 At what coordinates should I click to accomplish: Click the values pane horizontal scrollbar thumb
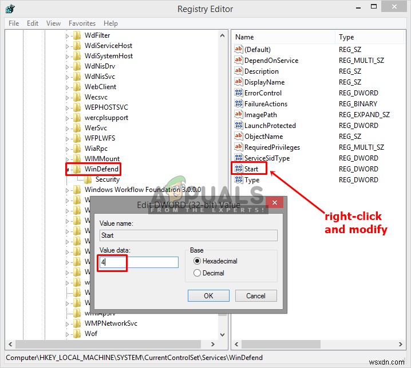(x=281, y=344)
